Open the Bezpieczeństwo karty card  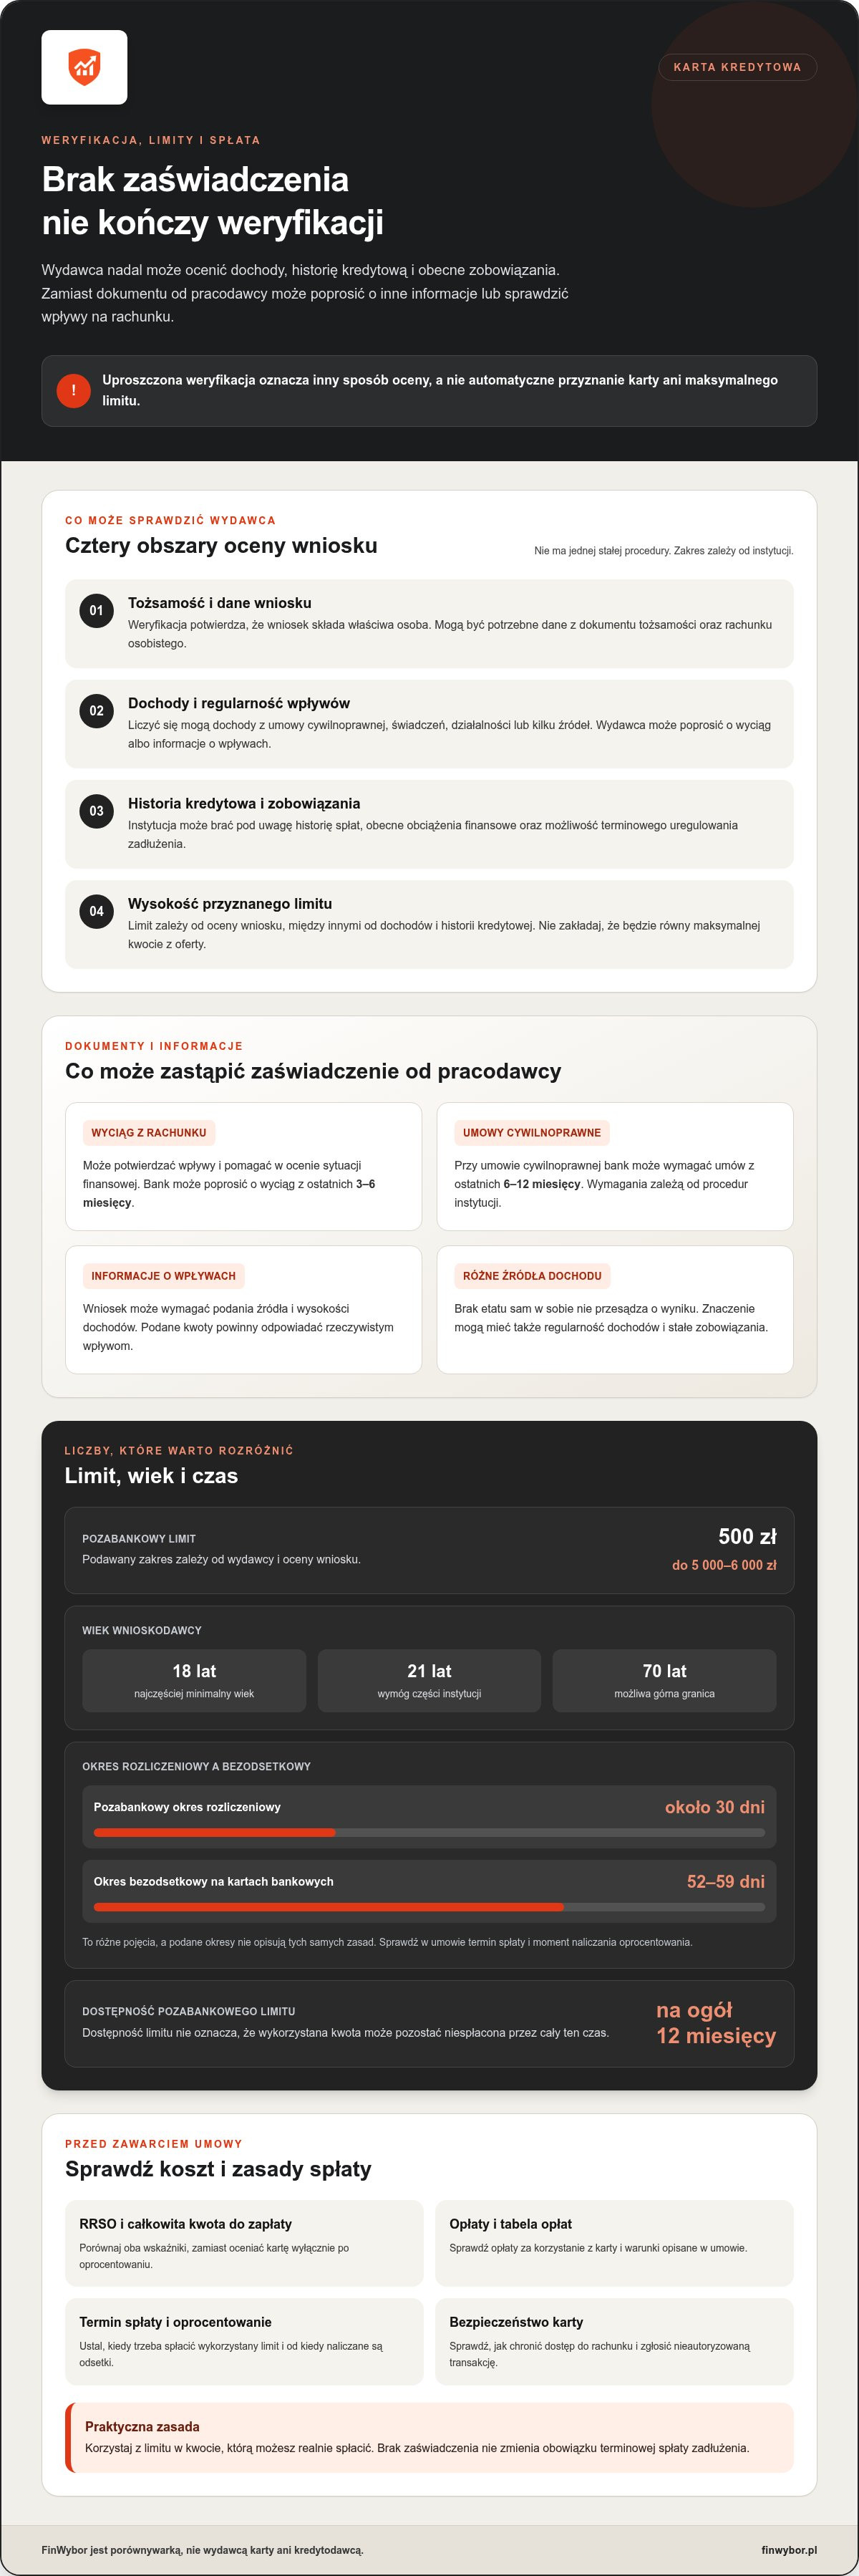click(614, 2341)
